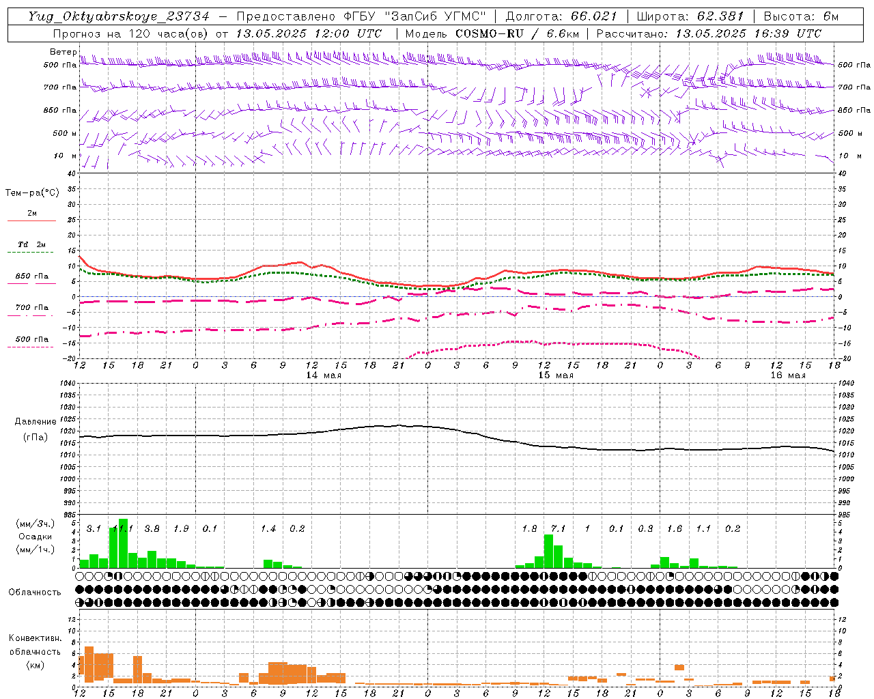
Task: Click the Широта: 62.381 value
Action: (x=690, y=17)
